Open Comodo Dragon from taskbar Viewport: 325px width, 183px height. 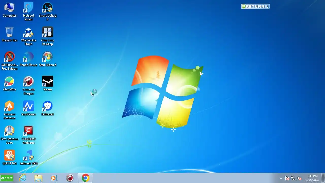pos(70,178)
